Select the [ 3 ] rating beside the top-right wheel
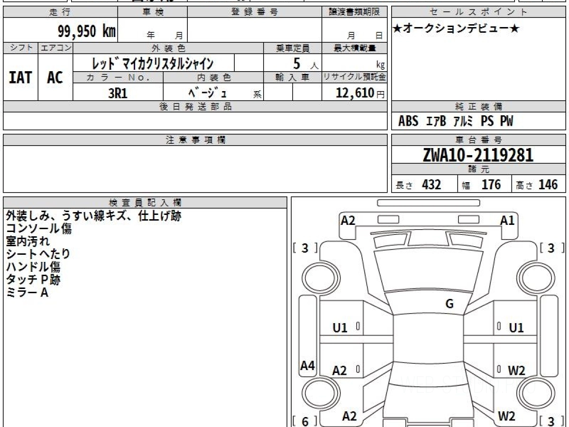 [552, 248]
